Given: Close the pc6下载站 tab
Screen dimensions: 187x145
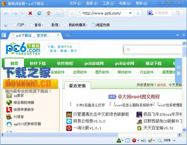Looking at the screenshot, I should 58,35.
